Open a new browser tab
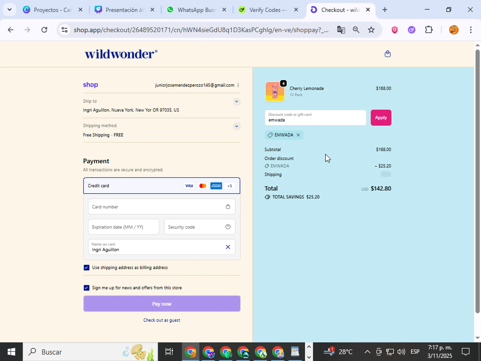The height and width of the screenshot is (361, 481). (x=385, y=10)
